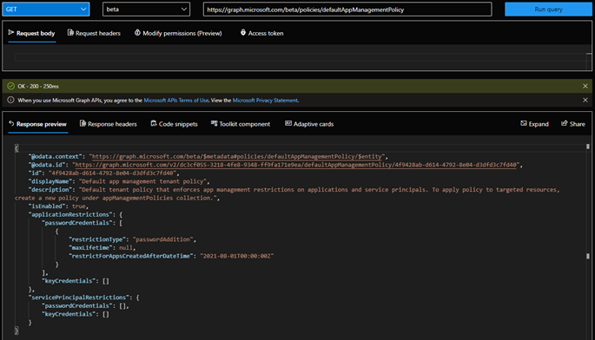Viewport: 595px width, 340px height.
Task: Click the Request body arrow icon
Action: (x=11, y=33)
